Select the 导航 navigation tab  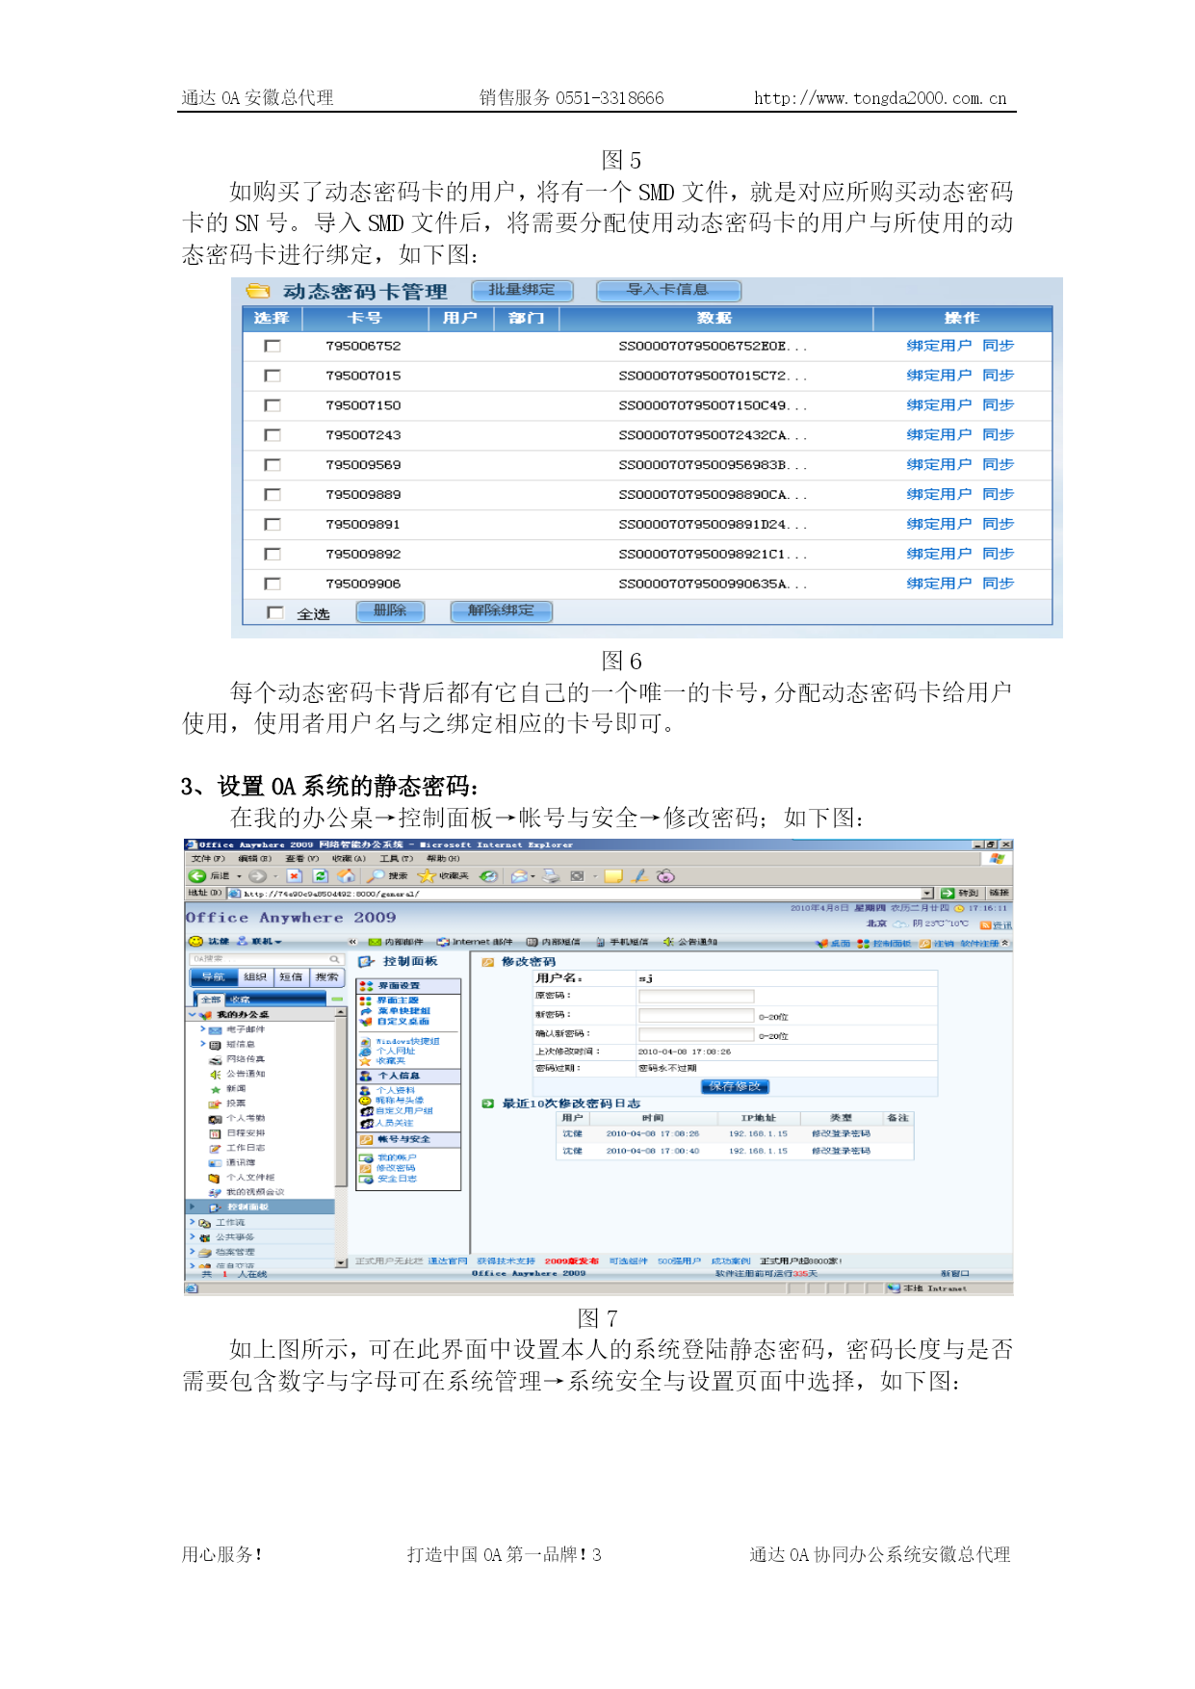coord(213,976)
